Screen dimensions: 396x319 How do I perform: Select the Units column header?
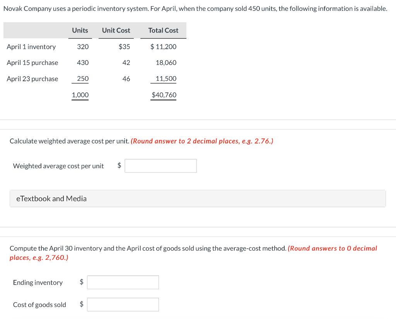[80, 30]
